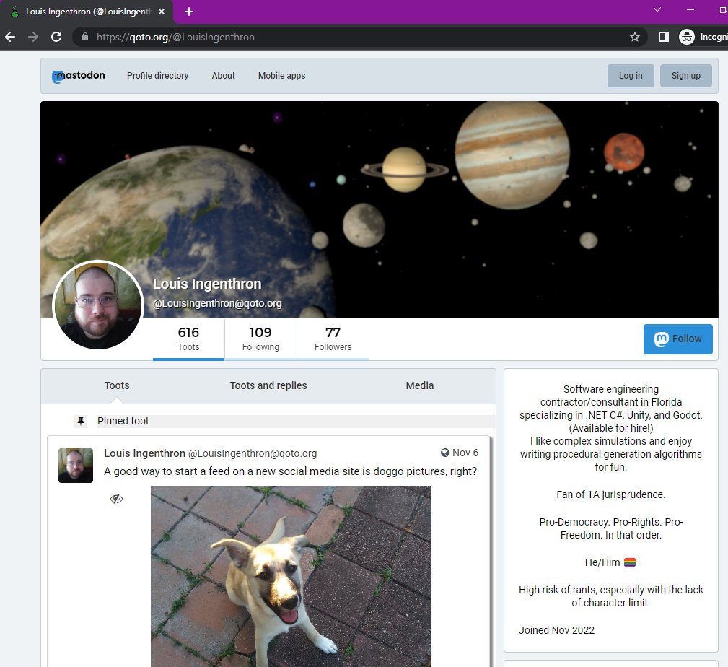
Task: Click the Sign up button
Action: pos(685,75)
